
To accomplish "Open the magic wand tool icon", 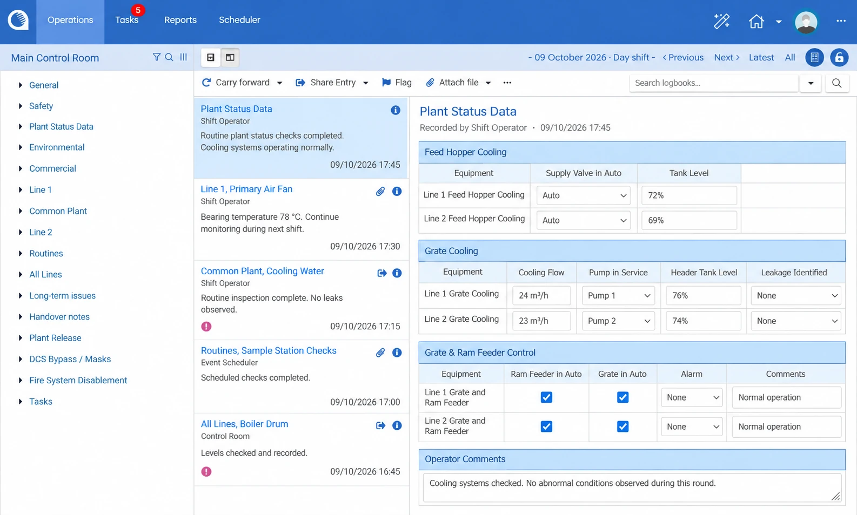I will [x=721, y=21].
